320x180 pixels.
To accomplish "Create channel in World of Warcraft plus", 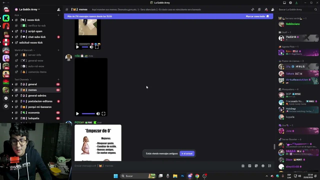I will [x=58, y=50].
